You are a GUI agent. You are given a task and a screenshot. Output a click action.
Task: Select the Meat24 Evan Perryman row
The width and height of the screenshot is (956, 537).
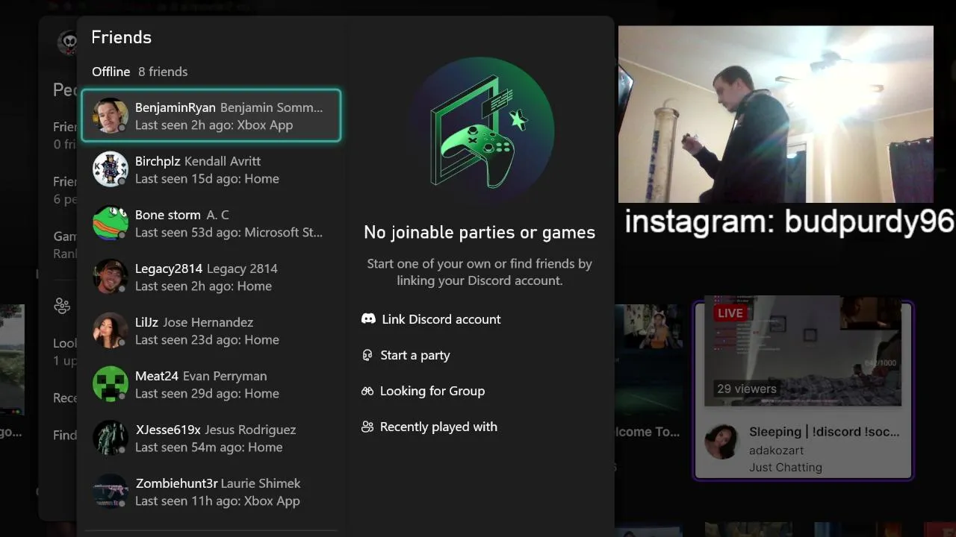click(x=211, y=384)
